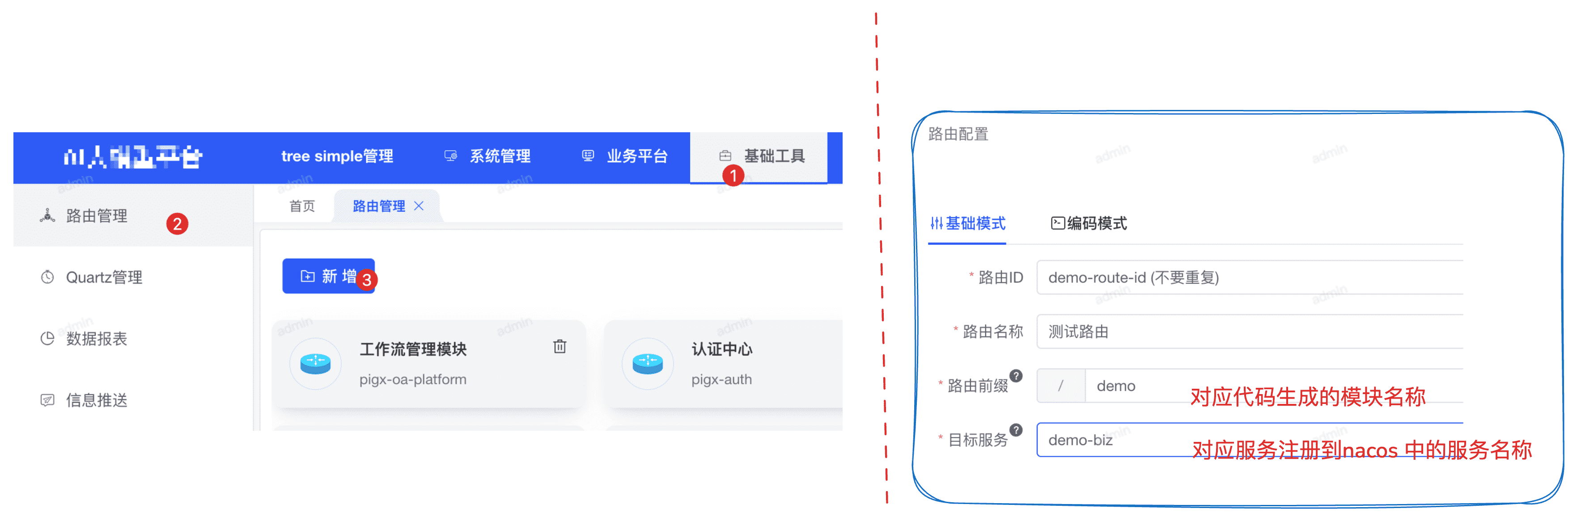Click the 数据报表 pie chart icon
Viewport: 1577px width, 521px height.
(x=47, y=338)
